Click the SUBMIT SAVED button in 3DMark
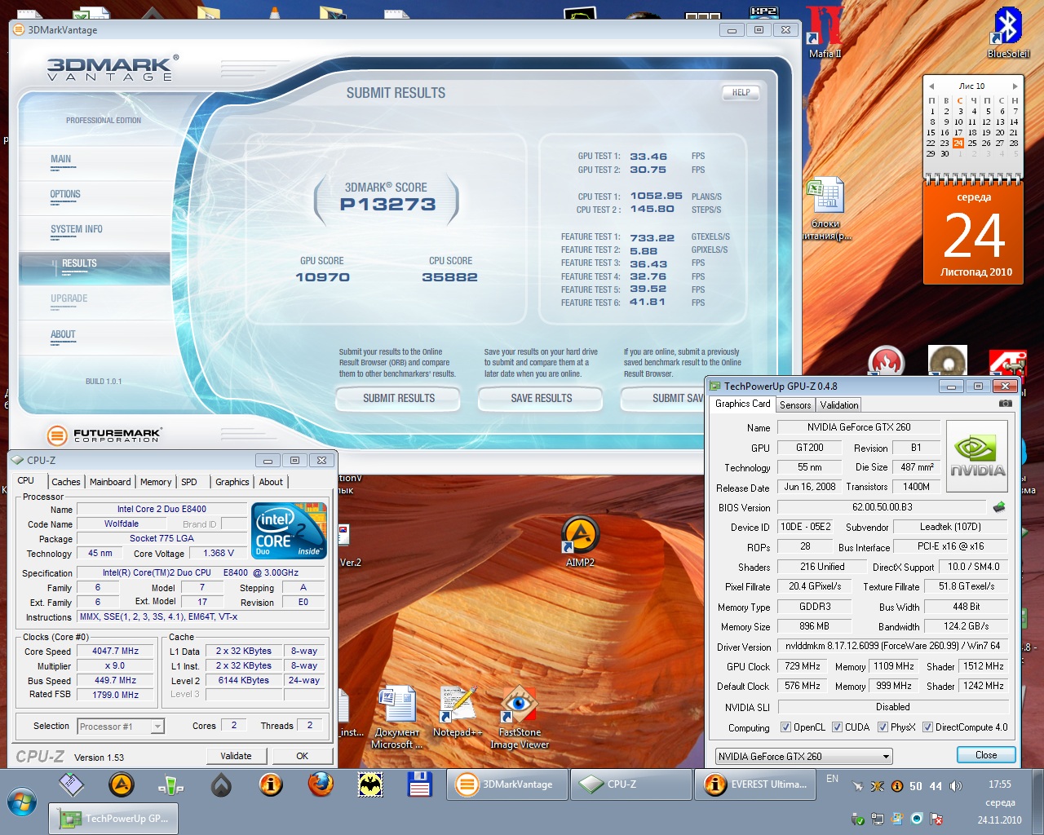The height and width of the screenshot is (835, 1044). point(662,398)
